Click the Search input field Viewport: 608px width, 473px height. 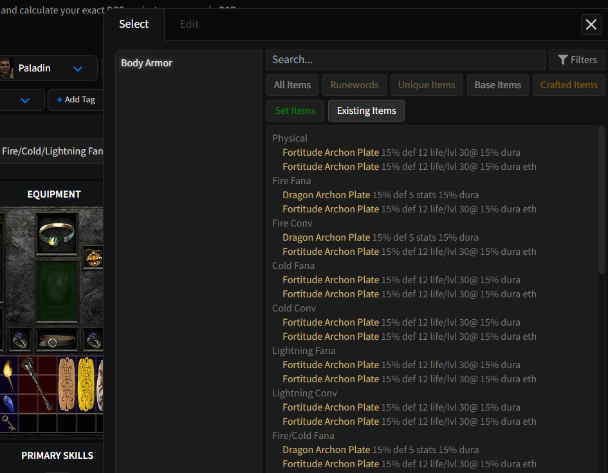[x=405, y=60]
